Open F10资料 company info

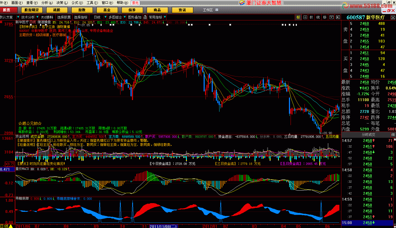pos(47,17)
